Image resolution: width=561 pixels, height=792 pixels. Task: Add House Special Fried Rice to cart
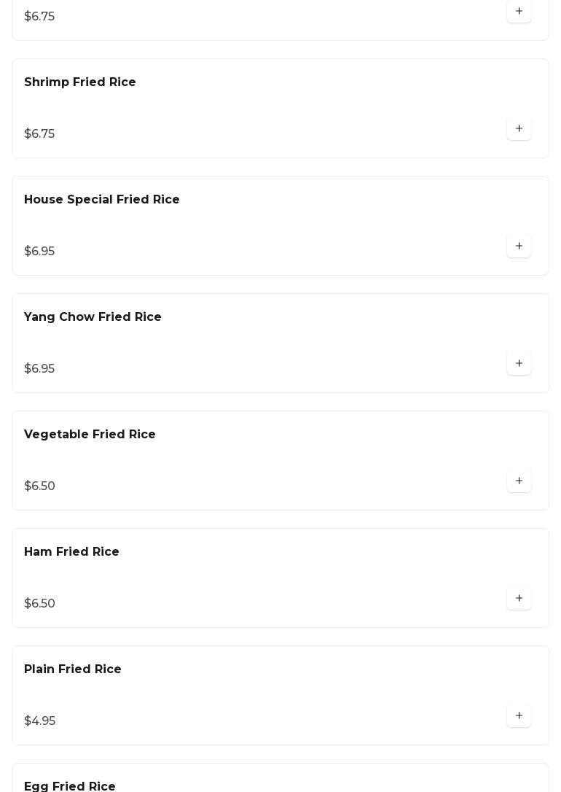coord(519,246)
